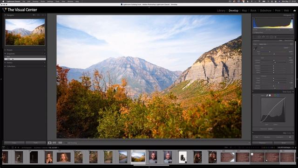Image resolution: width=298 pixels, height=168 pixels.
Task: Open the Profile dropdown
Action: [x=264, y=44]
